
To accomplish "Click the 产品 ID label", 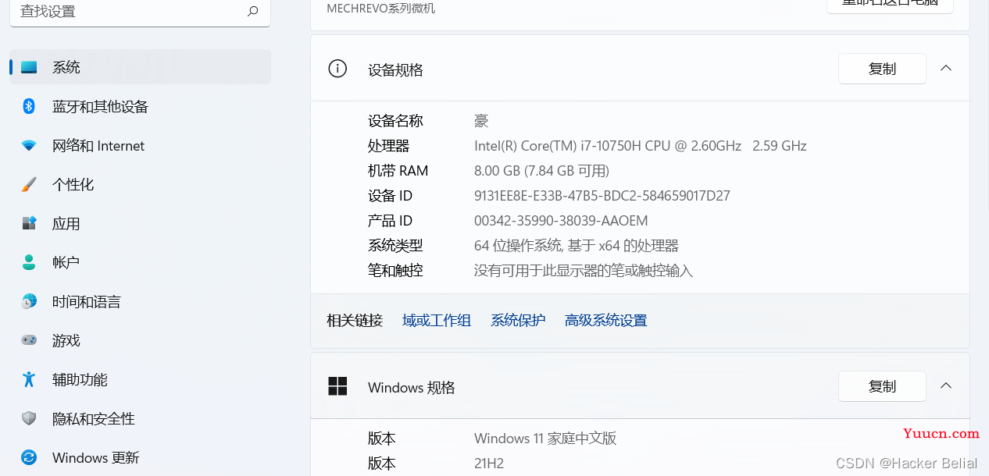I will pyautogui.click(x=390, y=221).
